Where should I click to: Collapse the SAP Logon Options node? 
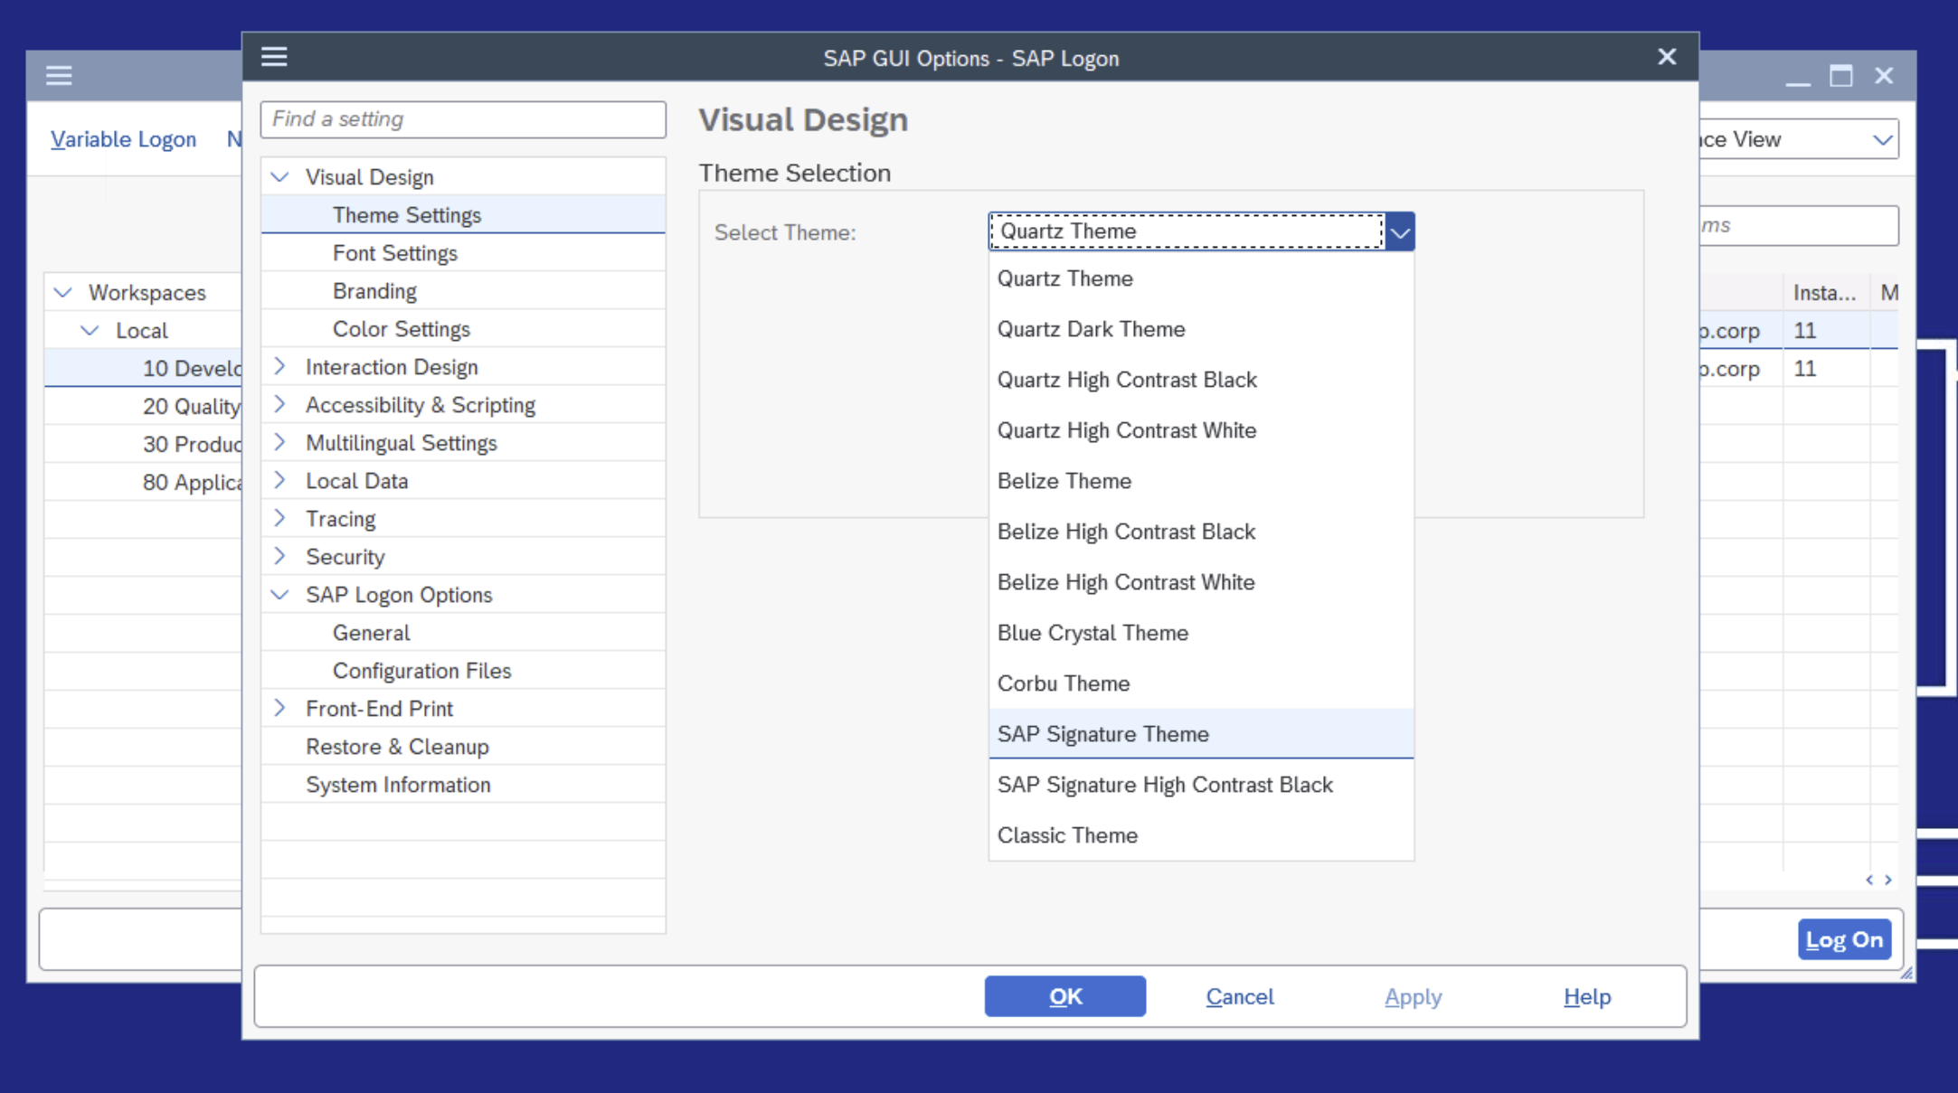point(280,594)
